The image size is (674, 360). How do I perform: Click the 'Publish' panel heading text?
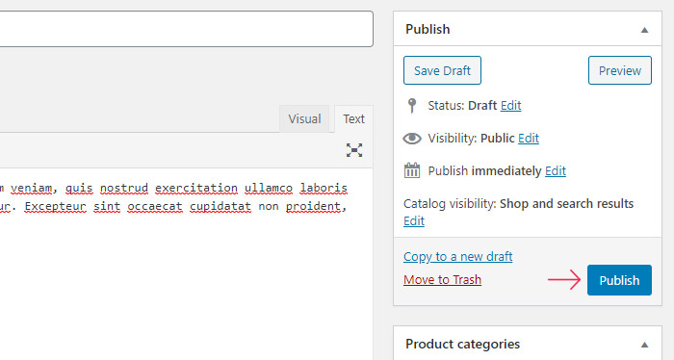428,29
